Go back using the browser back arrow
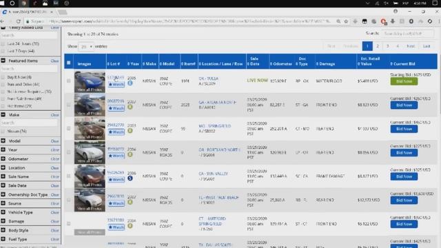 (x=2, y=21)
